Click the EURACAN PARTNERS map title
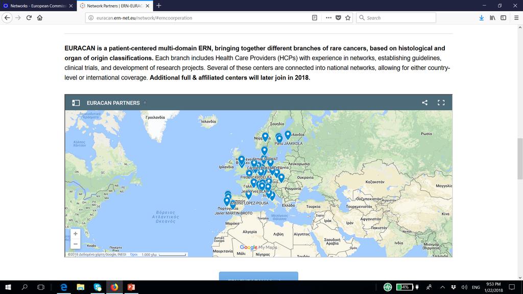The width and height of the screenshot is (523, 294). click(113, 103)
